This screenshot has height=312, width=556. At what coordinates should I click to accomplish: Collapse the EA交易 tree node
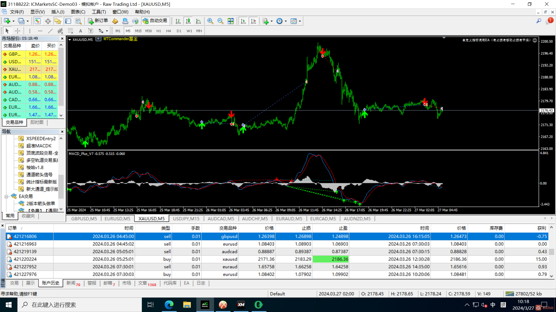[6, 196]
